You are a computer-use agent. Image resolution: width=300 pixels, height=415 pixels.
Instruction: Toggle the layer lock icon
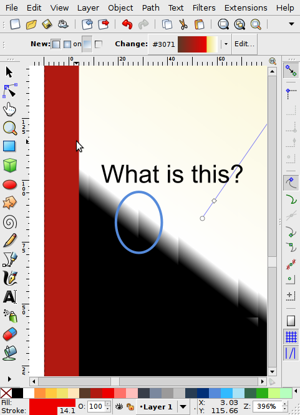click(x=130, y=406)
